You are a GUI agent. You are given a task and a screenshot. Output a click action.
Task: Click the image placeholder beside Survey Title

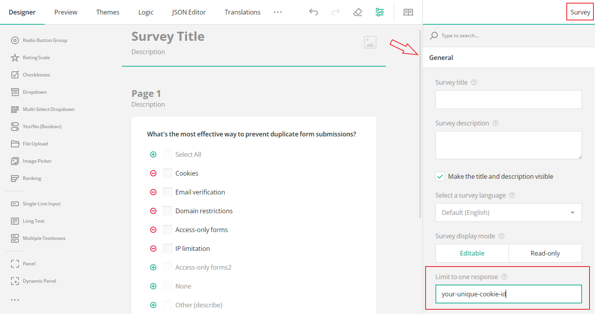pos(370,42)
